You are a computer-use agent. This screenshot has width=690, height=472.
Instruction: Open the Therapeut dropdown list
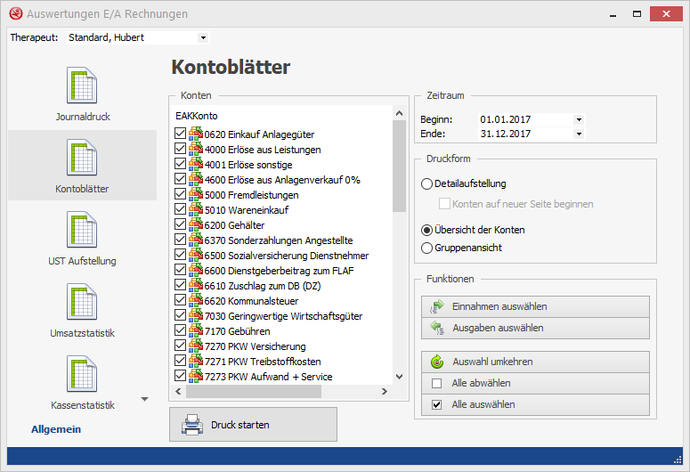coord(203,38)
